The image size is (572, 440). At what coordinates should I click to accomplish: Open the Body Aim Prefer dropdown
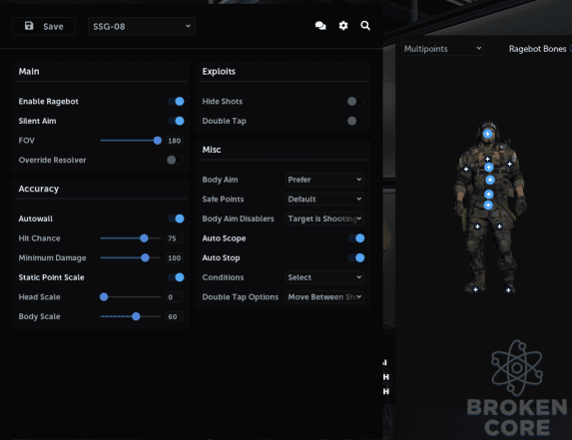pos(324,180)
